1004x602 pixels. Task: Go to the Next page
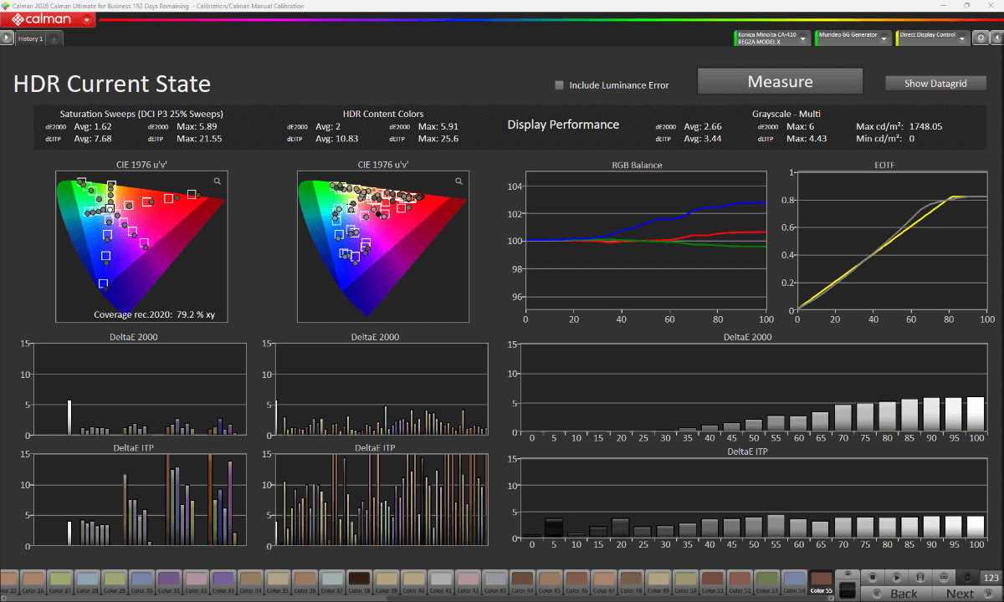click(967, 594)
